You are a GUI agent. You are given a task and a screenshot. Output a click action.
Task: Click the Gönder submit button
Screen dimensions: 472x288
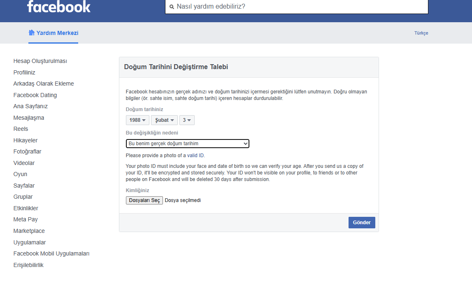pyautogui.click(x=361, y=222)
